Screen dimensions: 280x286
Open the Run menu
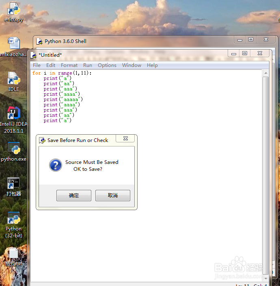[x=88, y=65]
